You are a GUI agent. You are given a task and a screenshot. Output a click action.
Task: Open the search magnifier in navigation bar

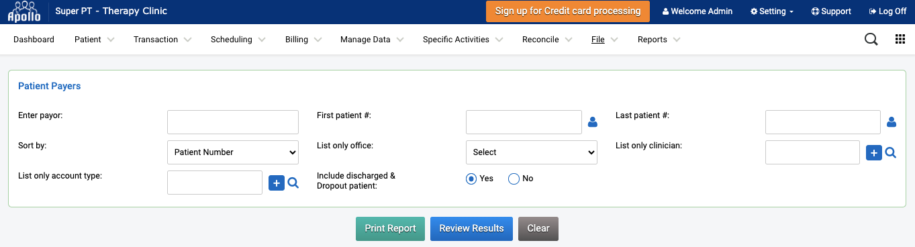(871, 40)
